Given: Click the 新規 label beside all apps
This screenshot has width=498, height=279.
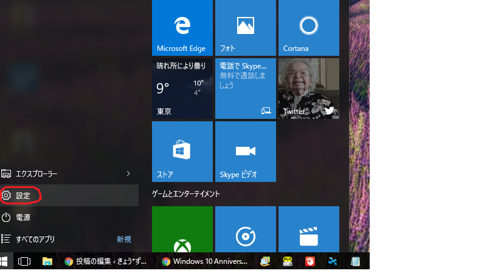Looking at the screenshot, I should tap(124, 239).
